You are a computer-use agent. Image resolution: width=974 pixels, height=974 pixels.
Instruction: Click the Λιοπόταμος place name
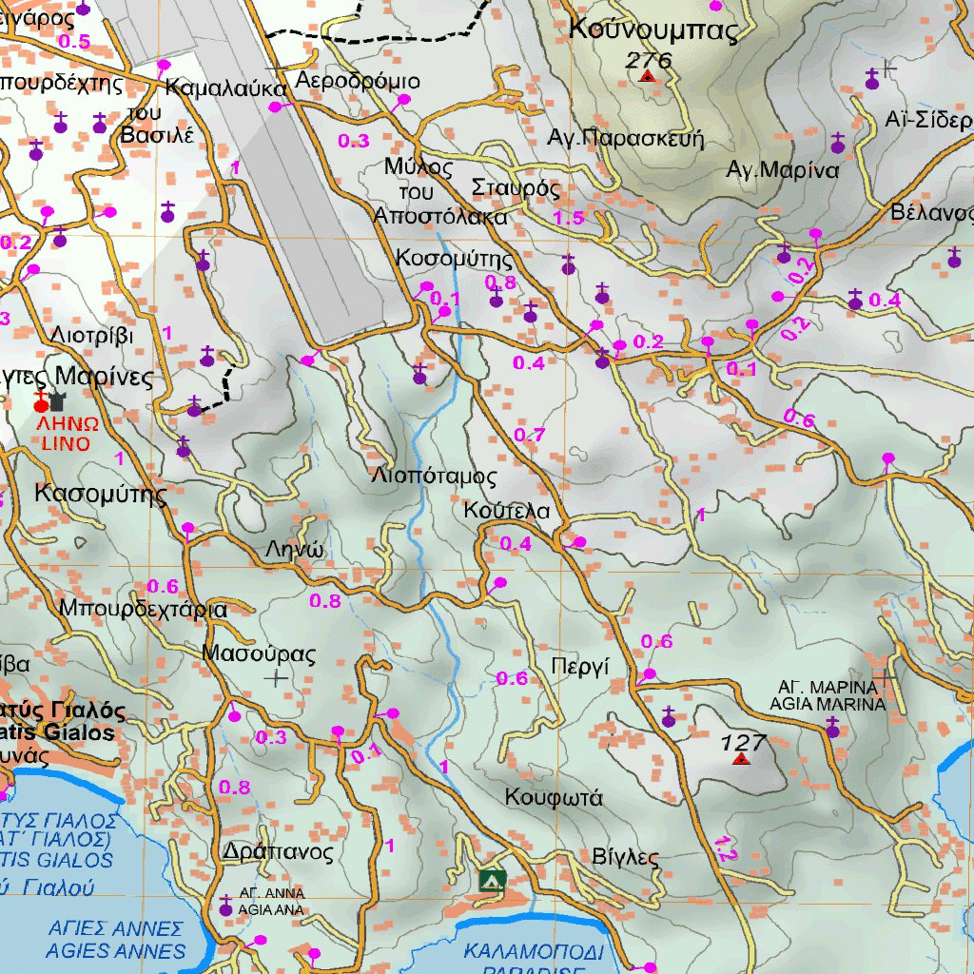pos(434,477)
